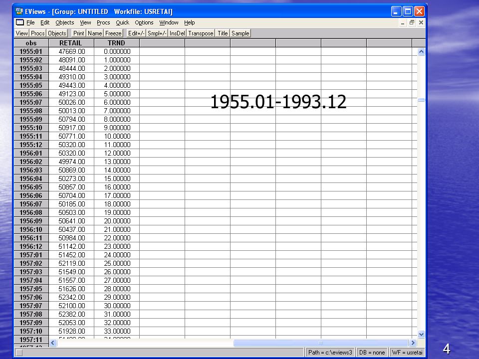The width and height of the screenshot is (479, 359).
Task: Minimize the inner group window
Action: [x=403, y=22]
